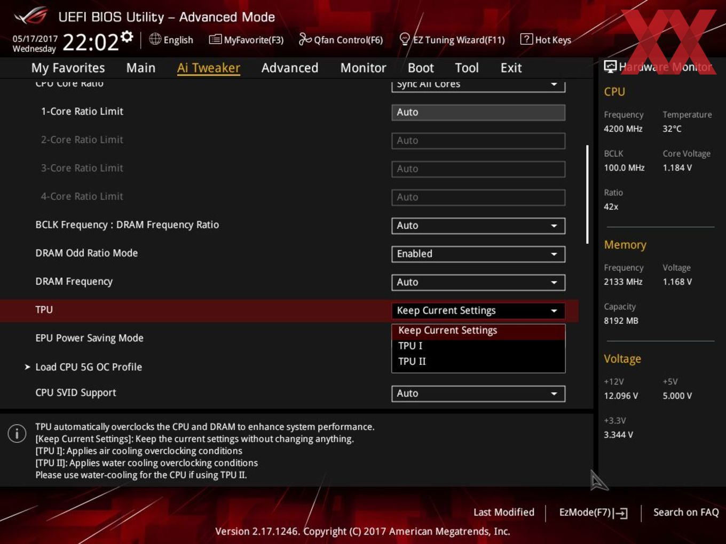Click the MyFavorite list icon

pos(215,39)
